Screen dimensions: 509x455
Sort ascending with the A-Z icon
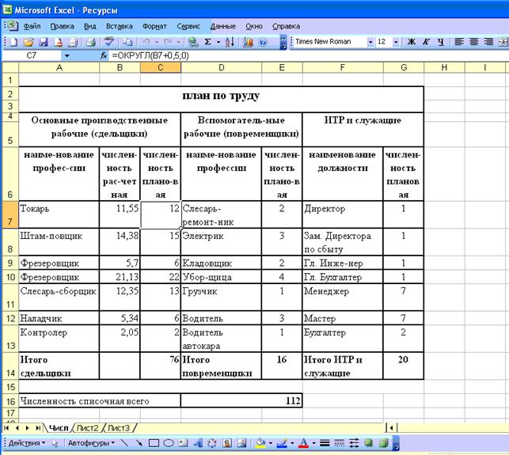point(230,42)
